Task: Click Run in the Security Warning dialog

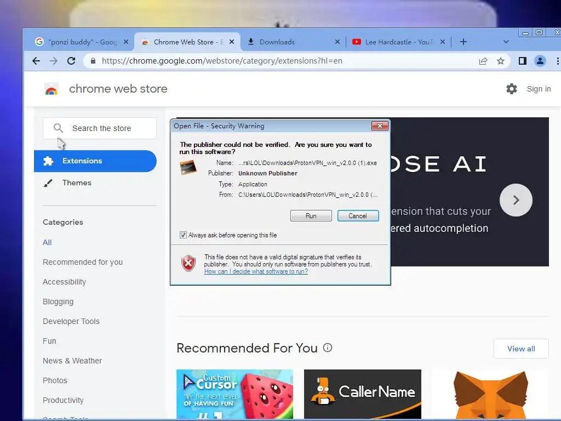Action: (311, 216)
